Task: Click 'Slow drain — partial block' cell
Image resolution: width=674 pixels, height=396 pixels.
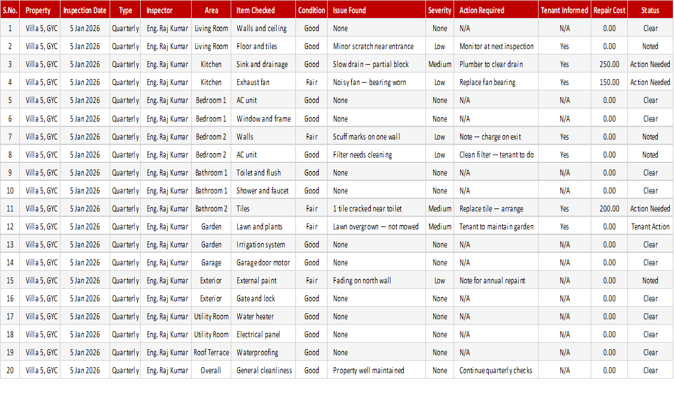Action: tap(376, 65)
